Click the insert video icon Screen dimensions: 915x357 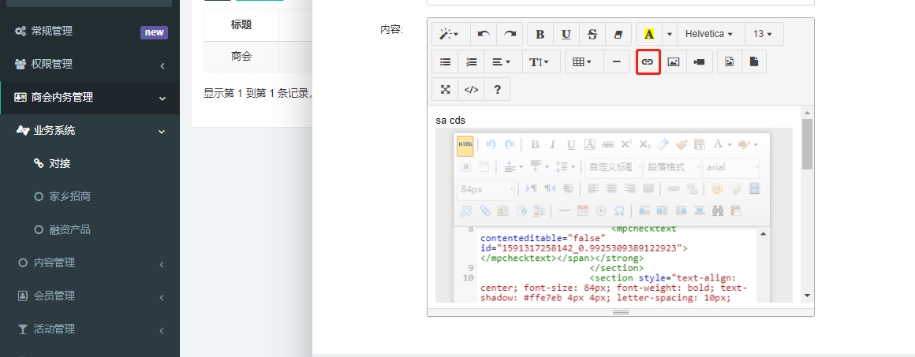click(x=700, y=61)
